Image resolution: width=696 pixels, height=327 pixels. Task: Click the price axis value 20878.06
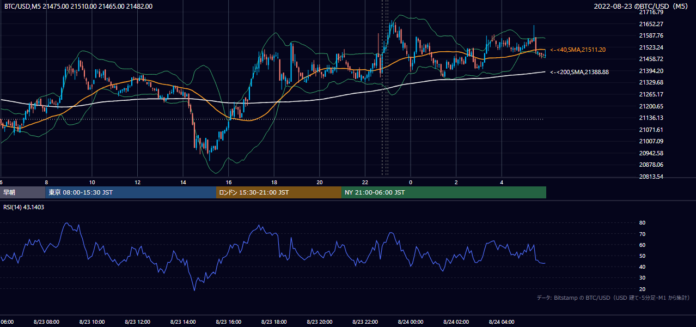[x=651, y=165]
